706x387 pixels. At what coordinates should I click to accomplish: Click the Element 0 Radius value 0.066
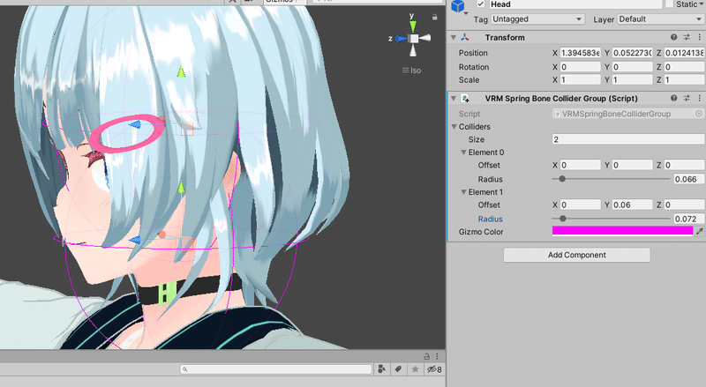click(x=688, y=179)
